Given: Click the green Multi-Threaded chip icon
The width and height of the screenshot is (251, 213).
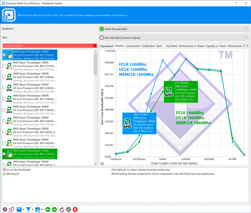Looking at the screenshot, I should pyautogui.click(x=102, y=29).
